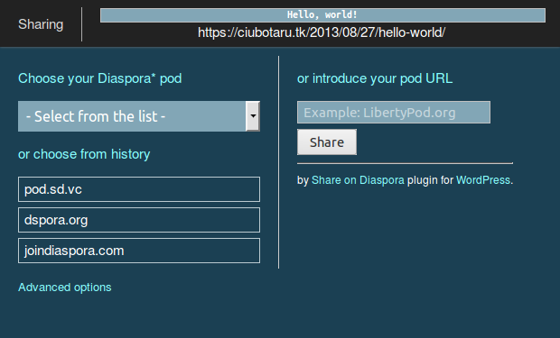
Task: Click the dropdown arrow of pod list
Action: (x=253, y=116)
